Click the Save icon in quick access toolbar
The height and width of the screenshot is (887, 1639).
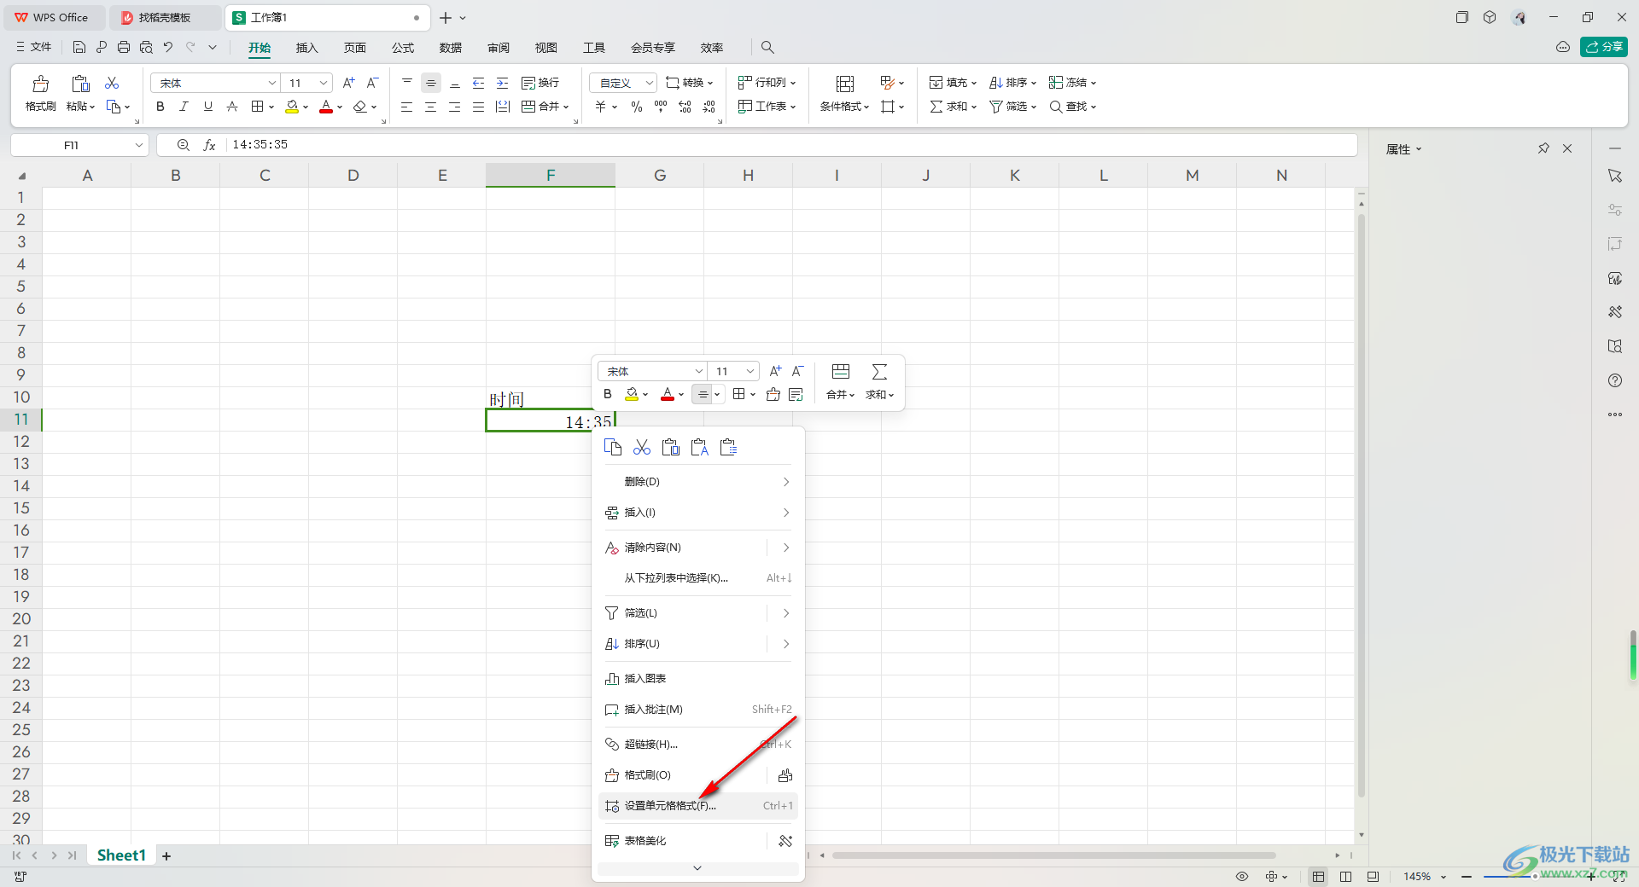(79, 47)
